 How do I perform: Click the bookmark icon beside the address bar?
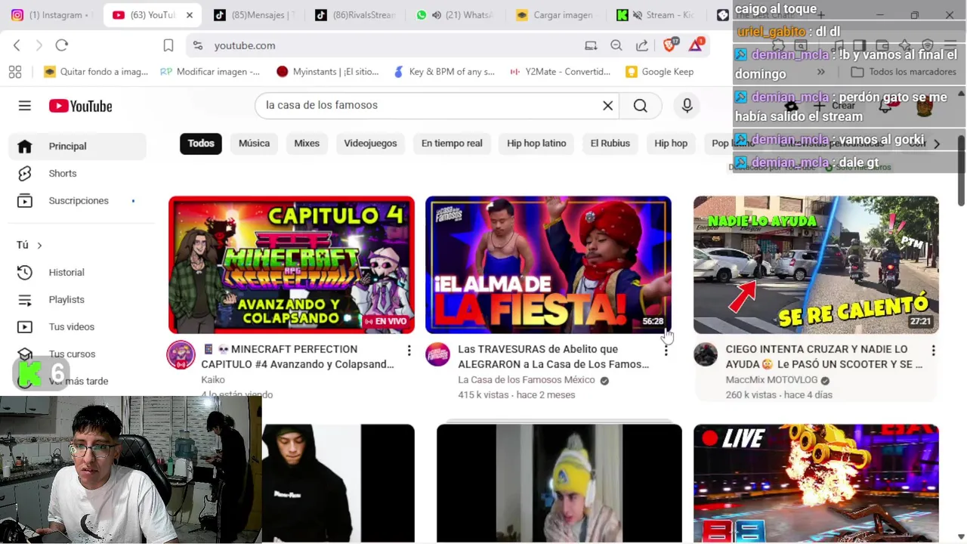pyautogui.click(x=168, y=45)
